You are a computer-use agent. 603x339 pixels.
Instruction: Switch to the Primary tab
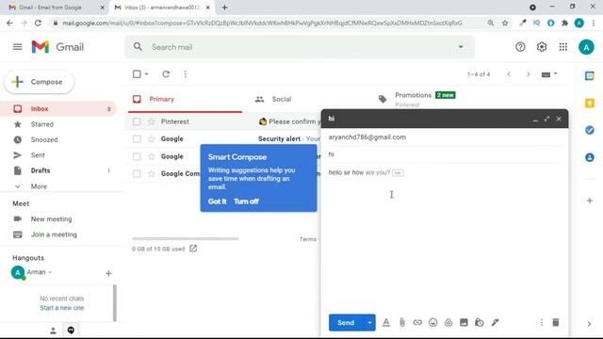click(x=185, y=99)
